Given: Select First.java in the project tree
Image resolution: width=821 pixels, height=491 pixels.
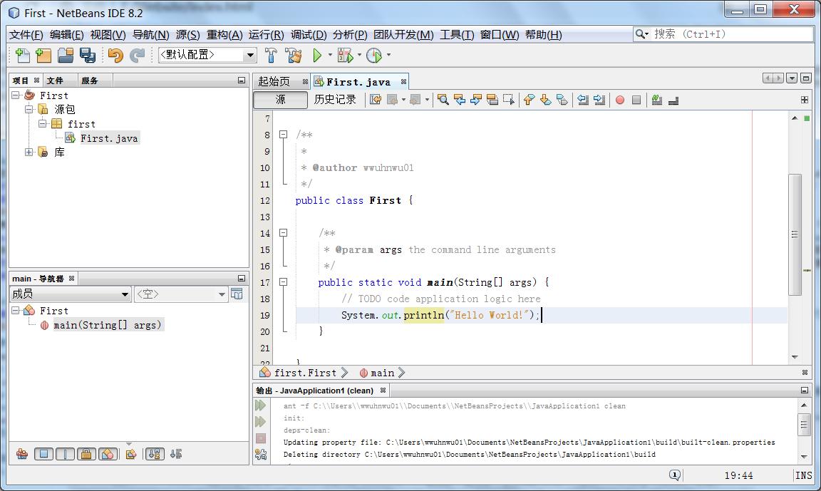Looking at the screenshot, I should (x=108, y=138).
